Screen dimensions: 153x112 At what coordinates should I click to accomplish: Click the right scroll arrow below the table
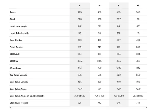click(x=146, y=108)
